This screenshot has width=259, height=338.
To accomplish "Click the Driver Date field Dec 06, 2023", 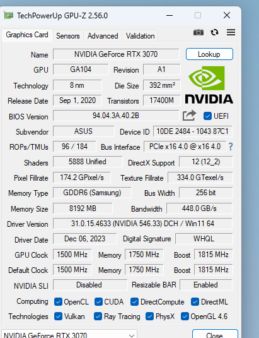I will pyautogui.click(x=85, y=239).
